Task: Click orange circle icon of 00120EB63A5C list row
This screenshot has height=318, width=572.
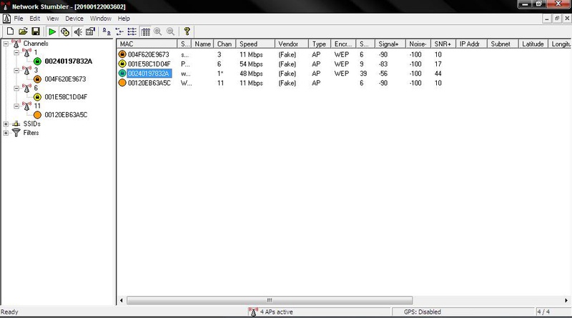Action: [x=122, y=83]
